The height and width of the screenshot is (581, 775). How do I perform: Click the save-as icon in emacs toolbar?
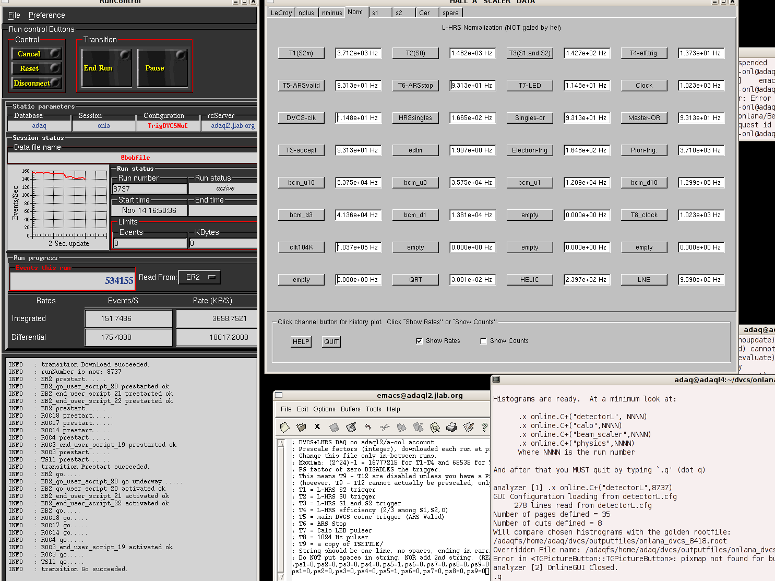click(x=351, y=428)
